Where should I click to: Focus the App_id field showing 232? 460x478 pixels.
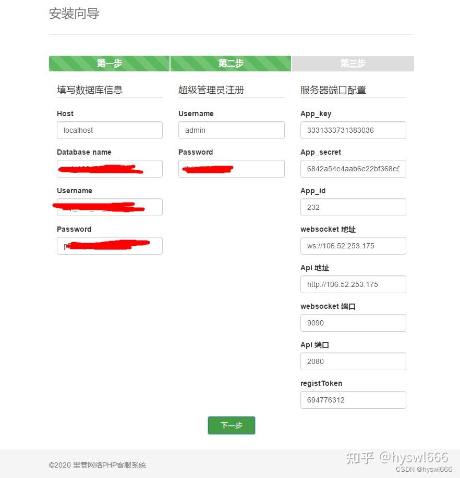[x=353, y=207]
